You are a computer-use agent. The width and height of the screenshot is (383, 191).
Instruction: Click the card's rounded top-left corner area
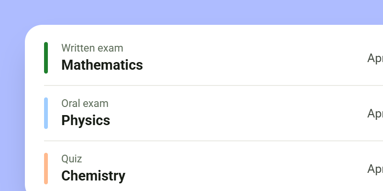pyautogui.click(x=34, y=34)
